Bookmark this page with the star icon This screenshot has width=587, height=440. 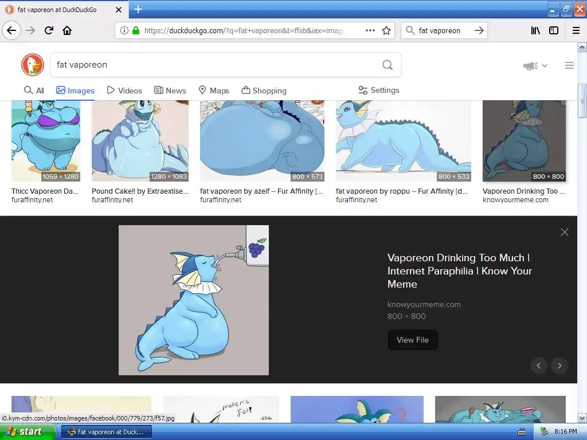coord(386,30)
